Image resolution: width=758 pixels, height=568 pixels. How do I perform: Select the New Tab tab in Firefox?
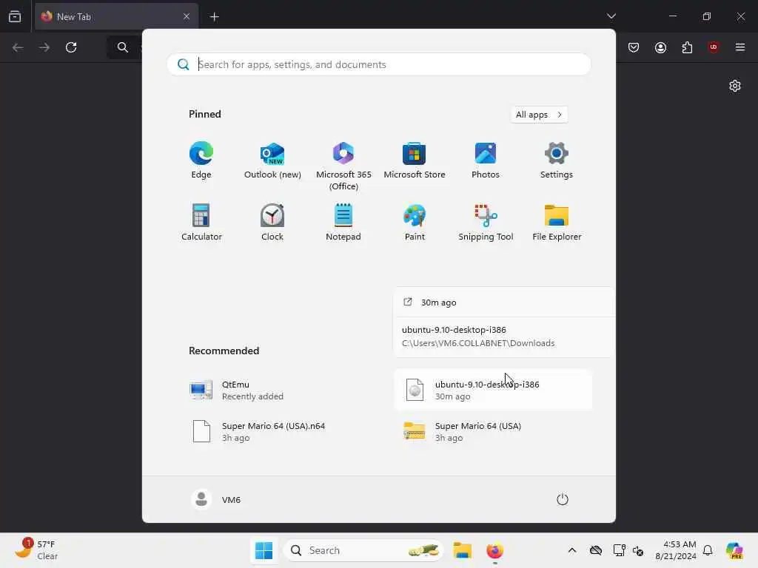116,16
